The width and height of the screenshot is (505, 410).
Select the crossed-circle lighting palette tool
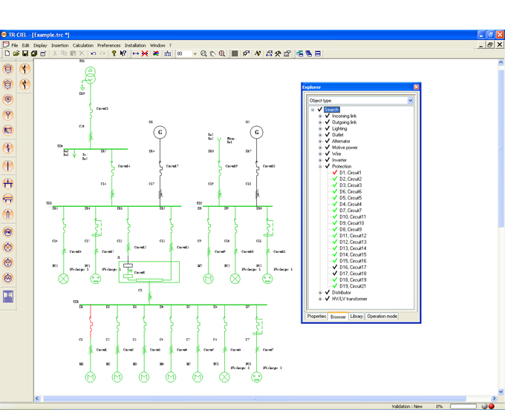click(x=8, y=248)
